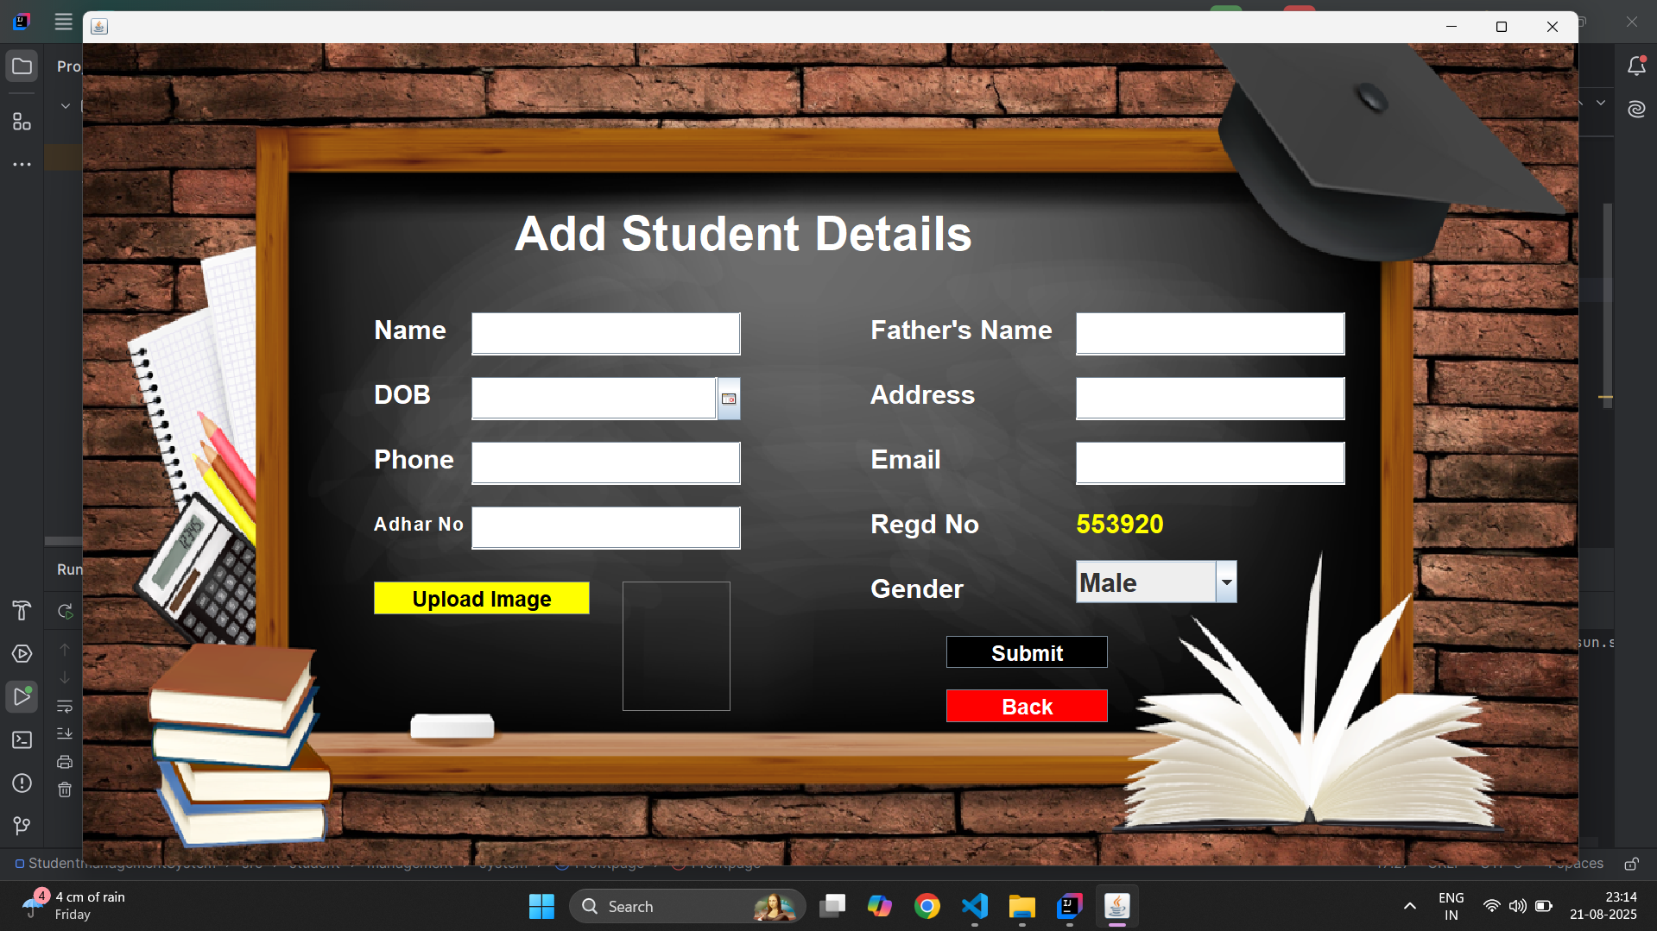
Task: Click the Google Chrome taskbar icon
Action: [927, 906]
